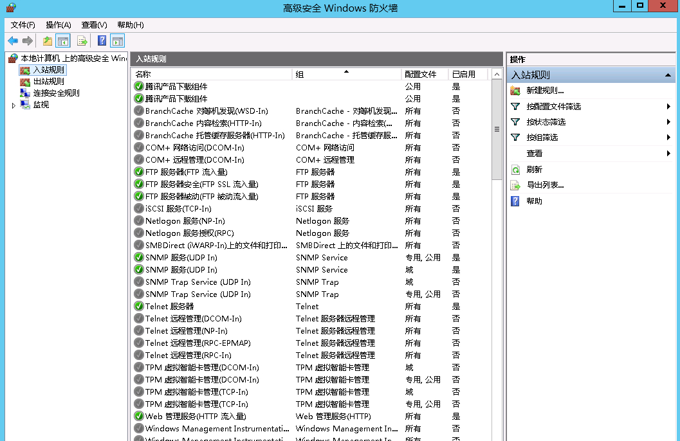
Task: Open 按状态筛选 submenu arrow
Action: pos(668,122)
